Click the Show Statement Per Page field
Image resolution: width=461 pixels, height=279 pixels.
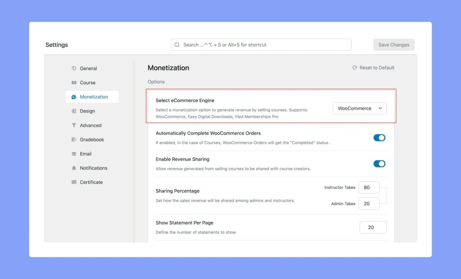pos(373,227)
